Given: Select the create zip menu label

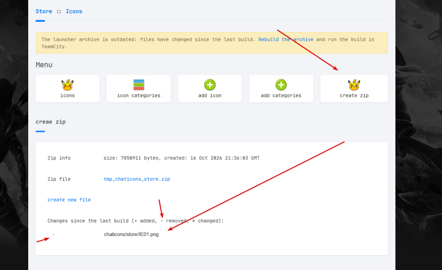Looking at the screenshot, I should click(354, 96).
